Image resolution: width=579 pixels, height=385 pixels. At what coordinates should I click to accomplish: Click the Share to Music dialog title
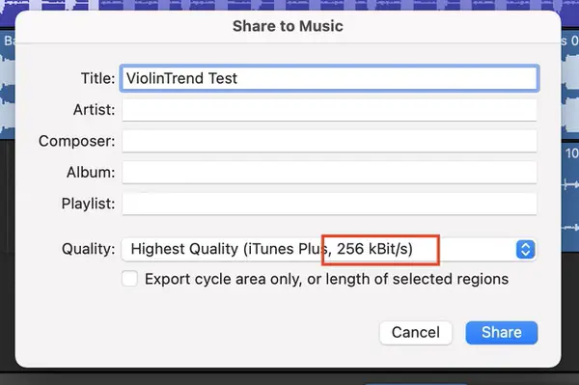point(288,26)
